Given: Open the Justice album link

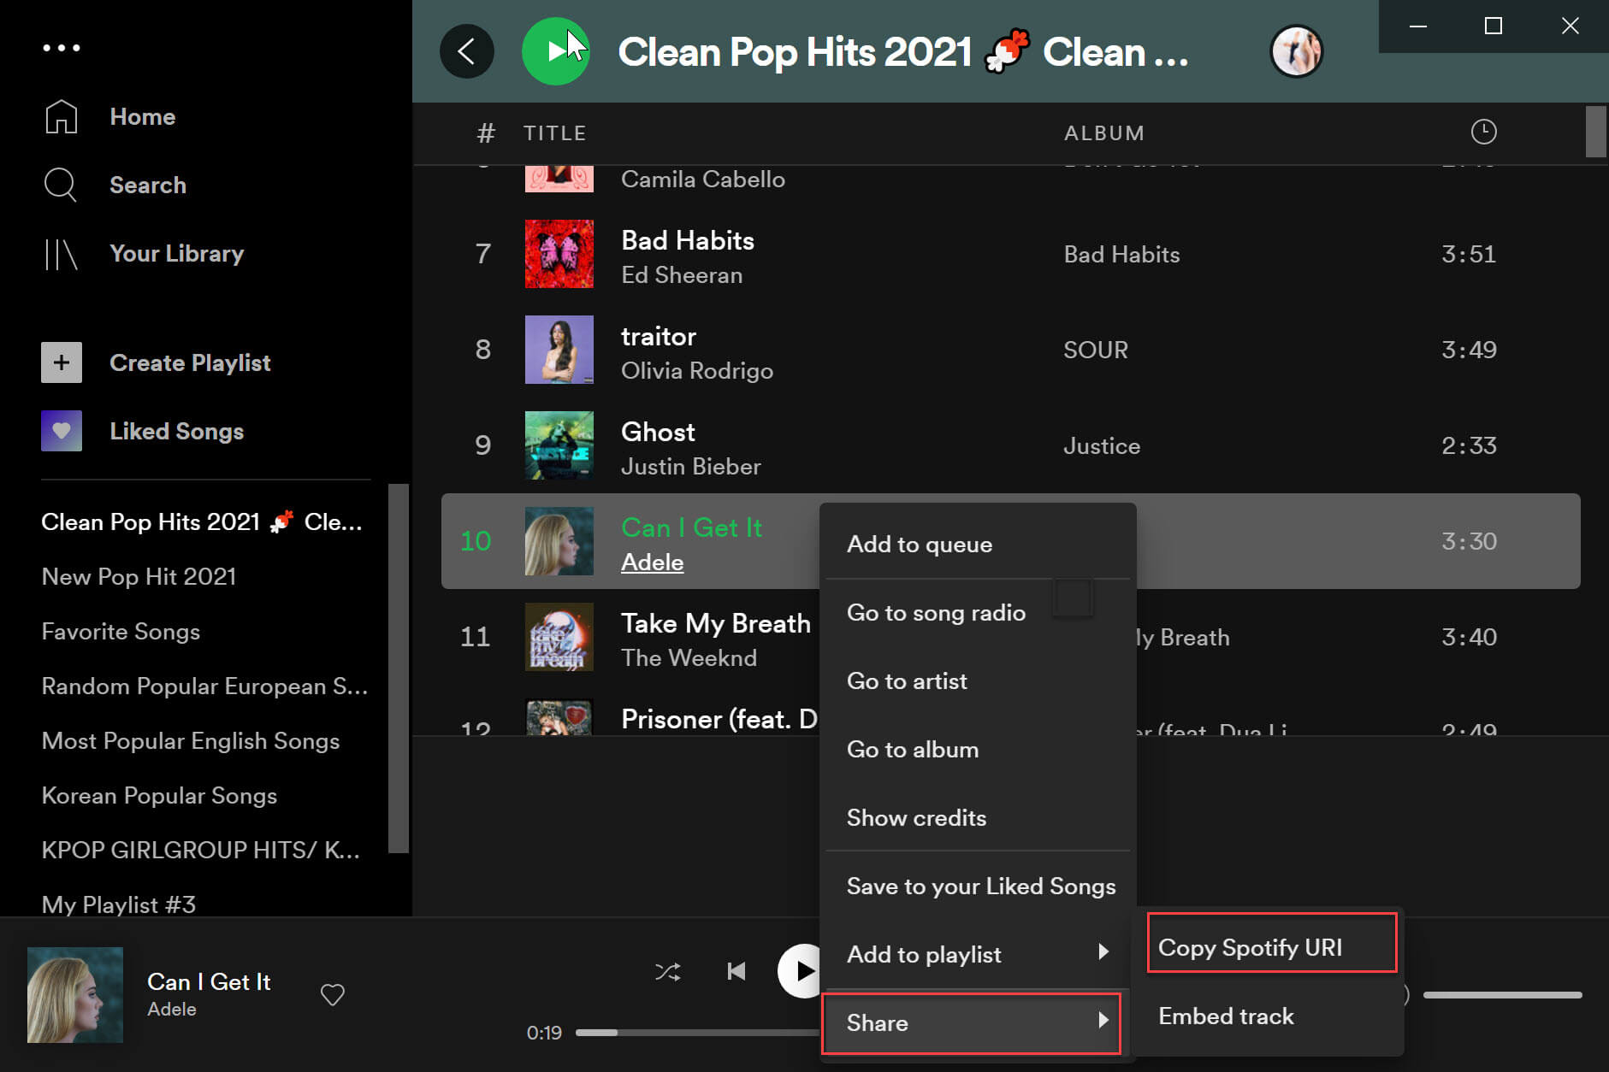Looking at the screenshot, I should pyautogui.click(x=1102, y=446).
